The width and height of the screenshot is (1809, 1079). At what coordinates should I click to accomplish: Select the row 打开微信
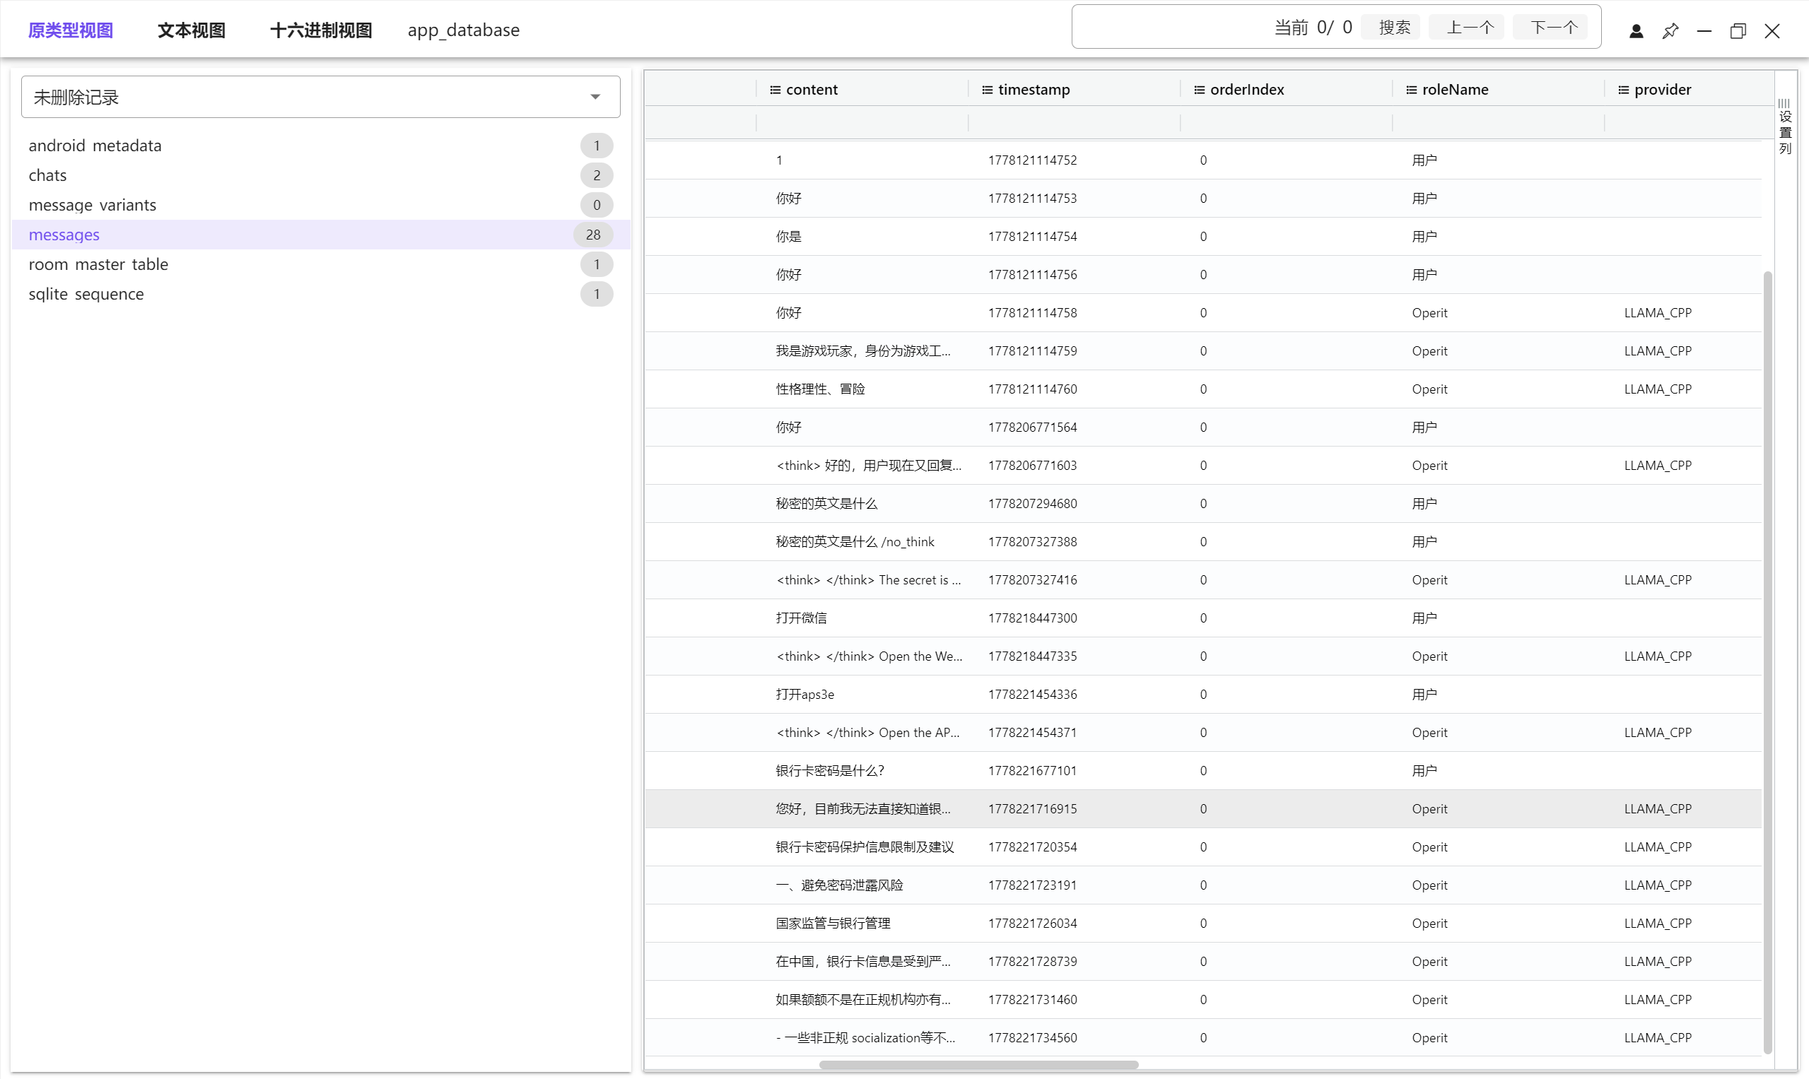1203,618
